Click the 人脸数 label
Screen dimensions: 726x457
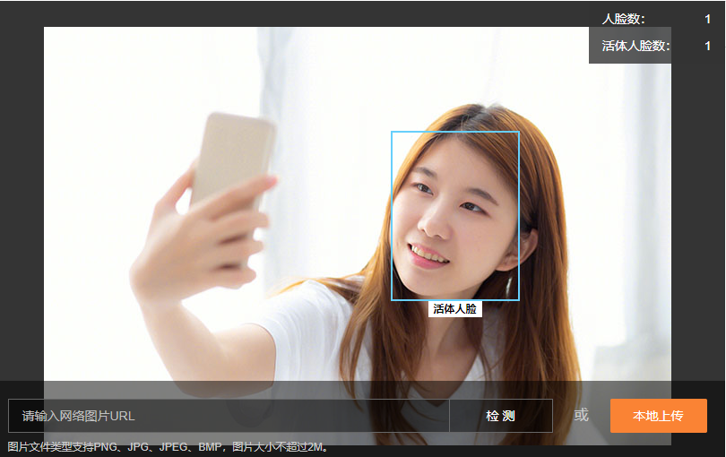coord(623,19)
